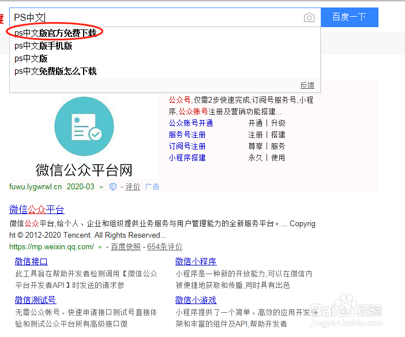The width and height of the screenshot is (405, 337).
Task: Open 微信接口 sub-link
Action: pyautogui.click(x=31, y=261)
